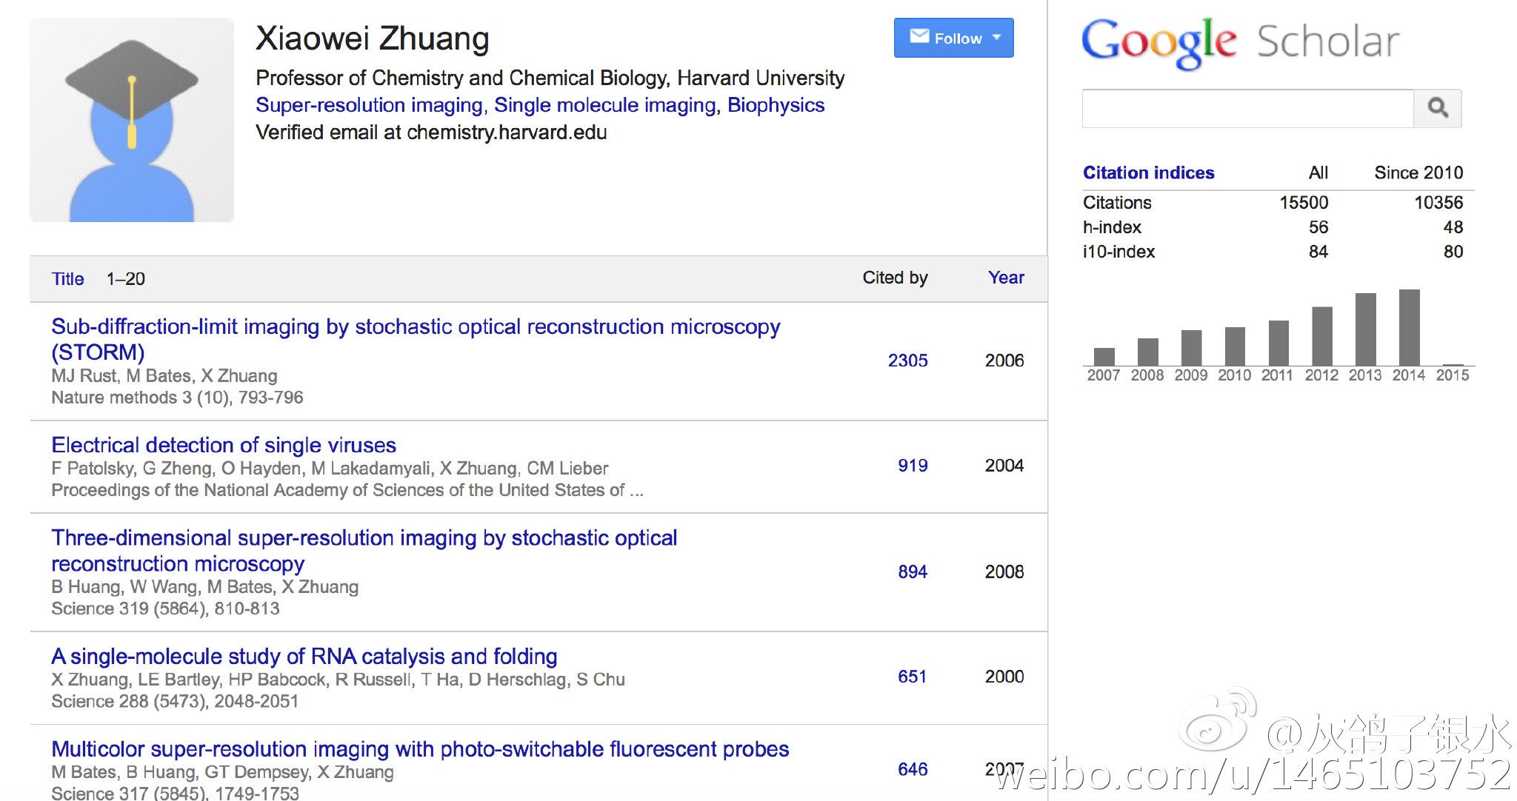Viewport: 1517px width, 801px height.
Task: Open the Single molecule imaging interest link
Action: [605, 105]
